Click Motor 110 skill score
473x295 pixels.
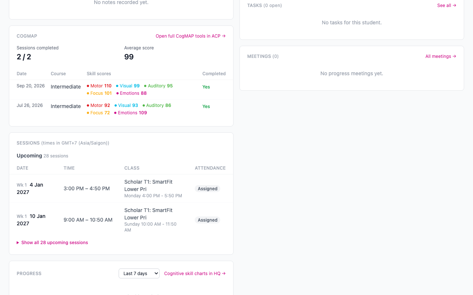(99, 86)
